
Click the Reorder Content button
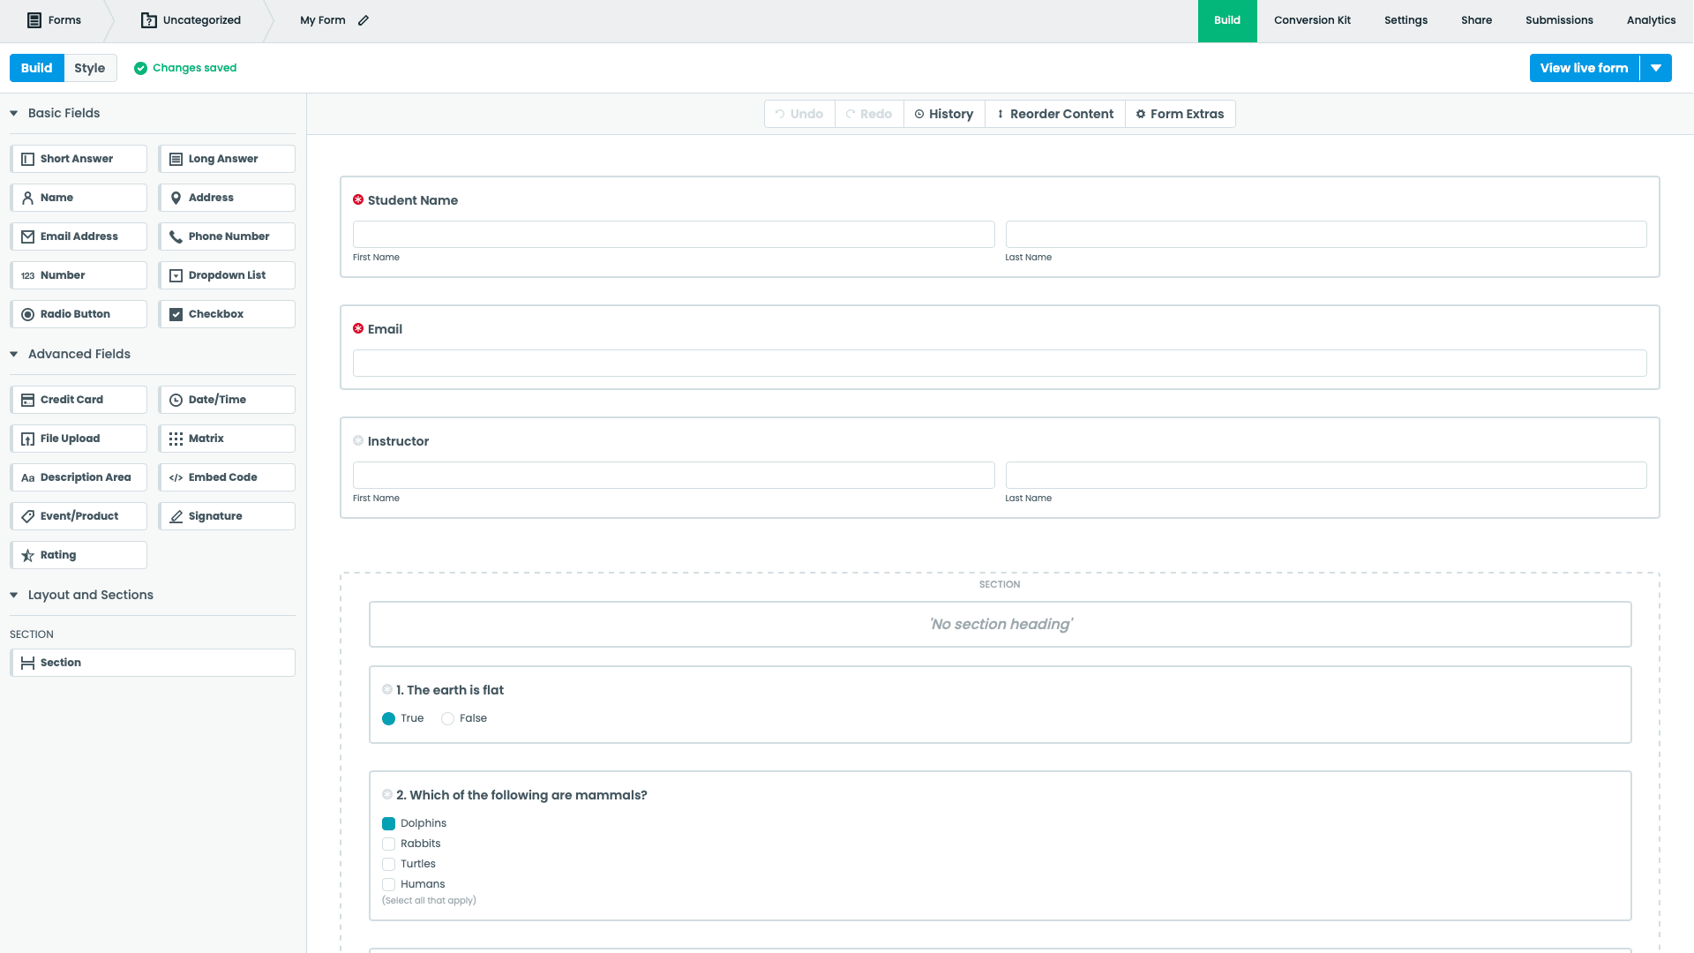pyautogui.click(x=1055, y=114)
